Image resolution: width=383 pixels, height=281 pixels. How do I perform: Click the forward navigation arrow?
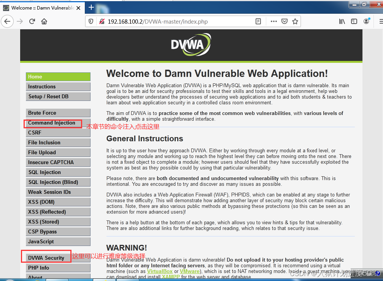pyautogui.click(x=20, y=22)
